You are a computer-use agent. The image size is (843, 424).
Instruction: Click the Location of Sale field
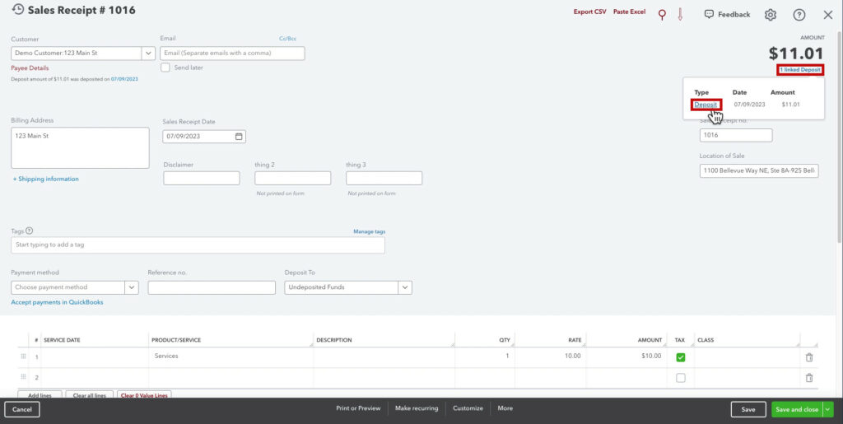[x=759, y=171]
